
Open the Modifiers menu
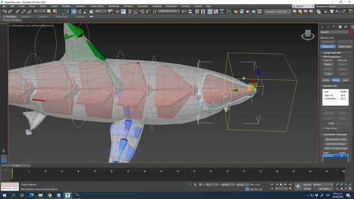coord(66,6)
